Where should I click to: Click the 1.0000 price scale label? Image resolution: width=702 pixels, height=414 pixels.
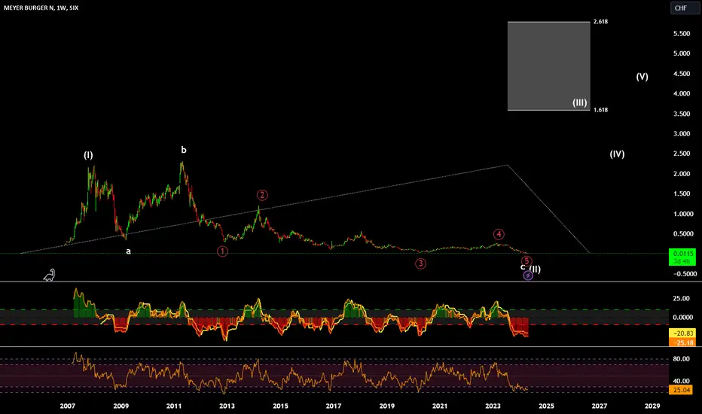[683, 214]
